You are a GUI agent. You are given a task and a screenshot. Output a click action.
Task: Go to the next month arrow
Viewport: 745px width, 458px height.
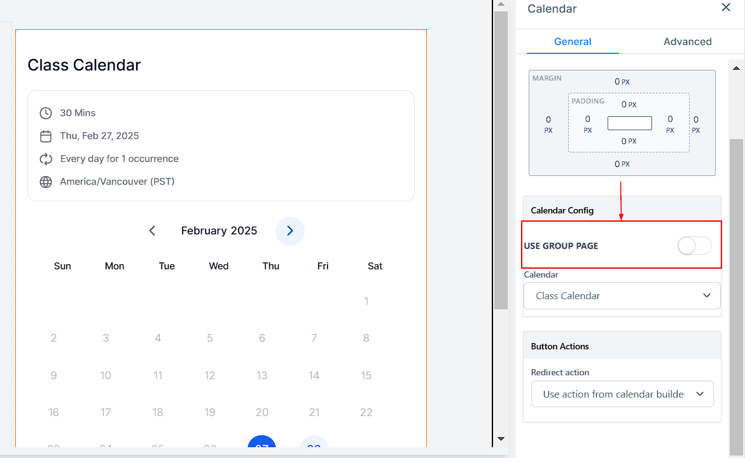(x=290, y=231)
